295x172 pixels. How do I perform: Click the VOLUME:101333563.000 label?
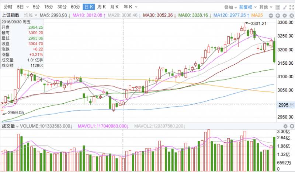(x=46, y=126)
